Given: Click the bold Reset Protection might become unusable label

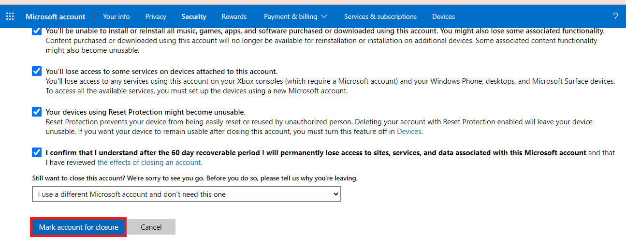Looking at the screenshot, I should [146, 112].
